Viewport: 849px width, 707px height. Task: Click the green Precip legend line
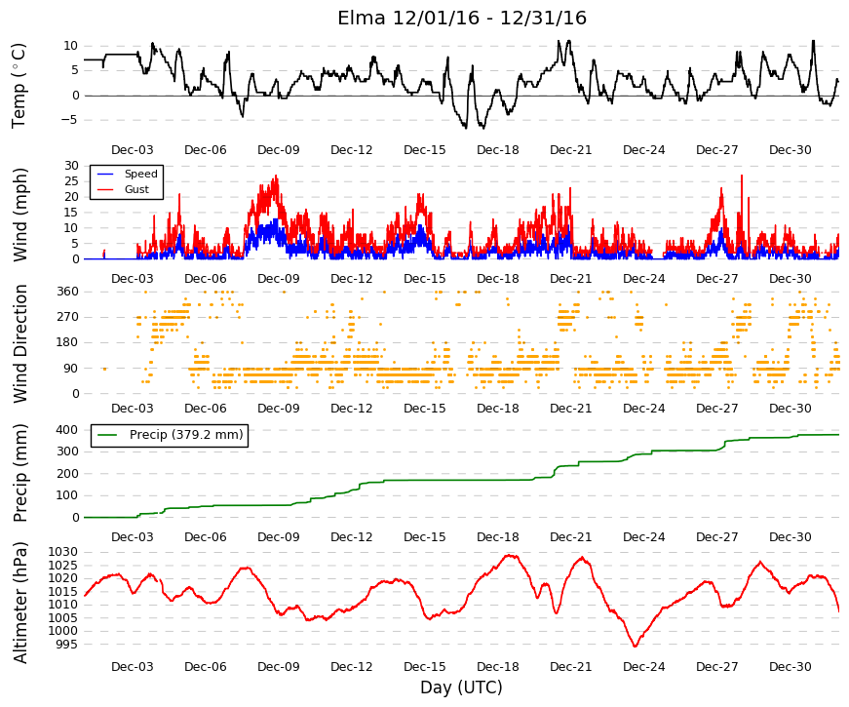click(x=107, y=435)
